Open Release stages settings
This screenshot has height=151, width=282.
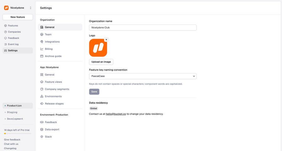coord(54,104)
